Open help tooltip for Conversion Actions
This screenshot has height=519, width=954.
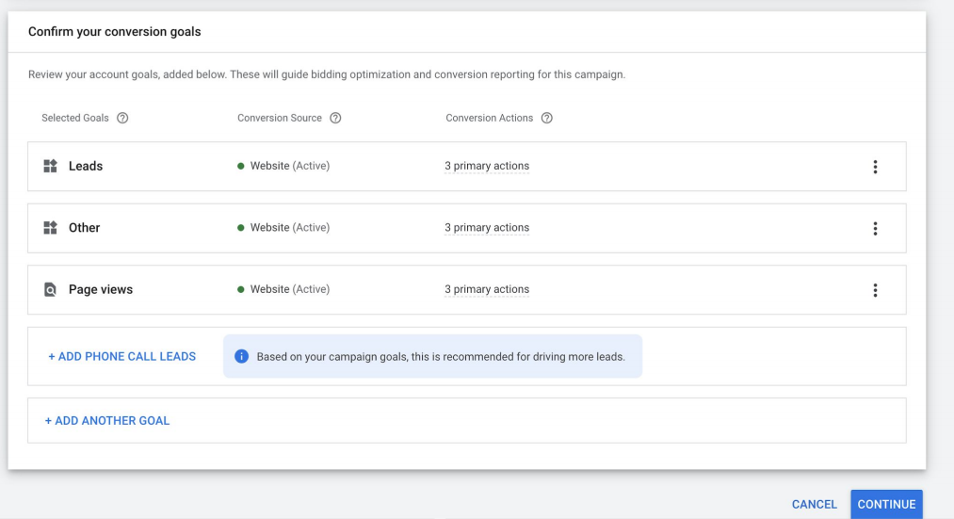pos(546,118)
